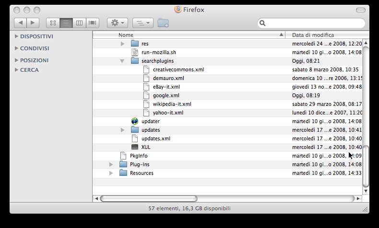Select the searchplugins folder icon
Screen dimensions: 379x228
tap(135, 60)
